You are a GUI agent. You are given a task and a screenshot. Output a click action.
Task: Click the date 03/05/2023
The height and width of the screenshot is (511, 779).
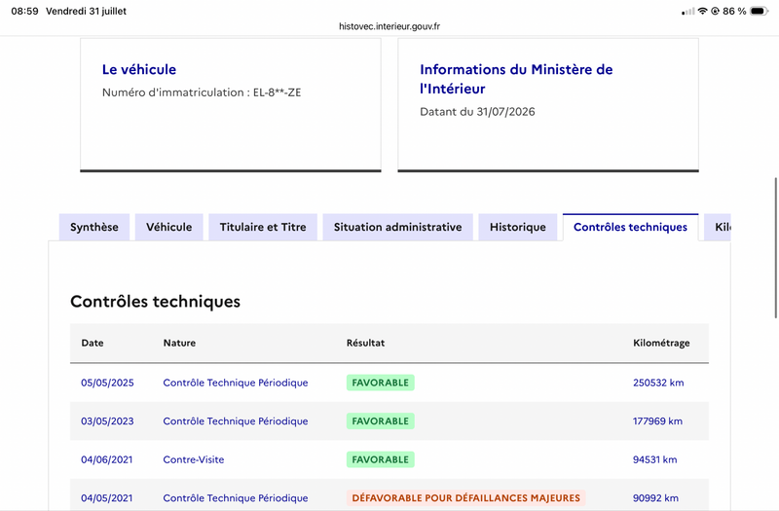pos(107,421)
